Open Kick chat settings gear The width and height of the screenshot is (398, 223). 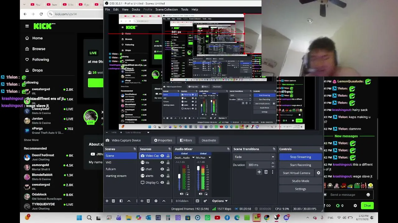355,206
